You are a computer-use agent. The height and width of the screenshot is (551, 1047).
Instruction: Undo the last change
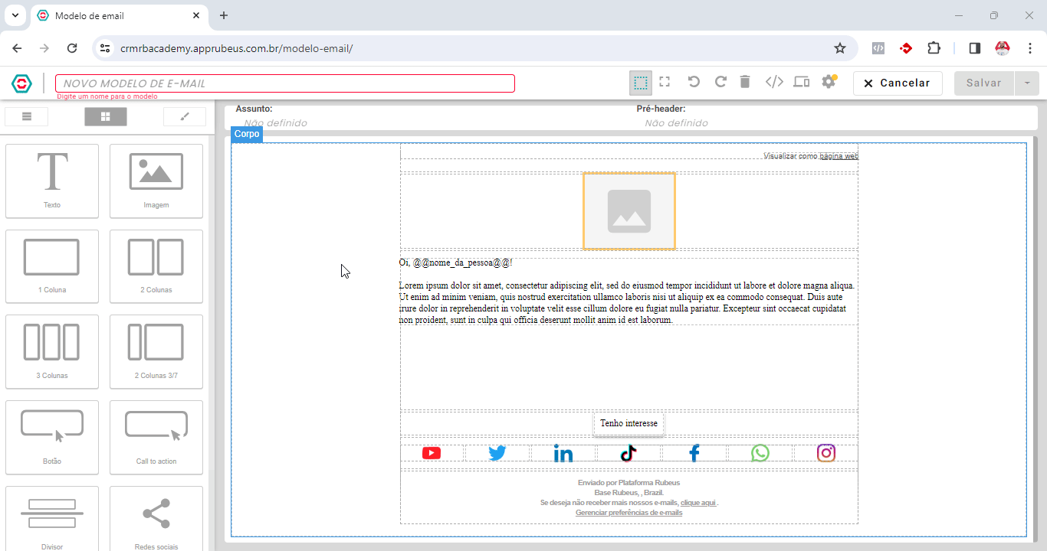[x=694, y=82]
